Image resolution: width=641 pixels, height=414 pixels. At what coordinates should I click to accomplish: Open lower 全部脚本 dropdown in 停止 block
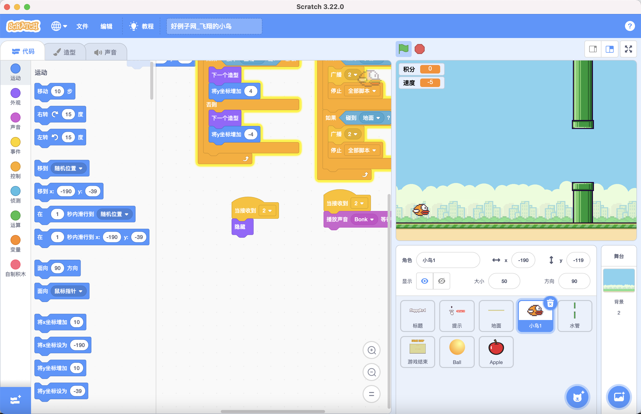pos(362,150)
